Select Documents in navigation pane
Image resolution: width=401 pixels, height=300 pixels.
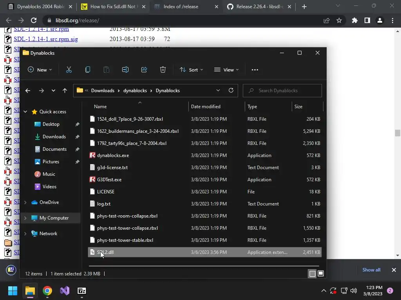54,149
